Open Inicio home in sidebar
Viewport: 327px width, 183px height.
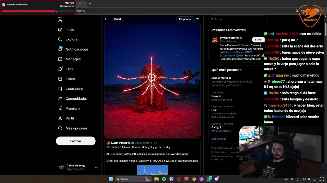(66, 29)
